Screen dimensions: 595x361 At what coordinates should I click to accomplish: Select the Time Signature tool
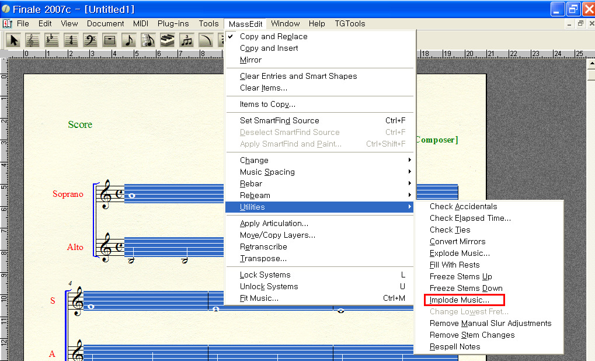tap(71, 40)
